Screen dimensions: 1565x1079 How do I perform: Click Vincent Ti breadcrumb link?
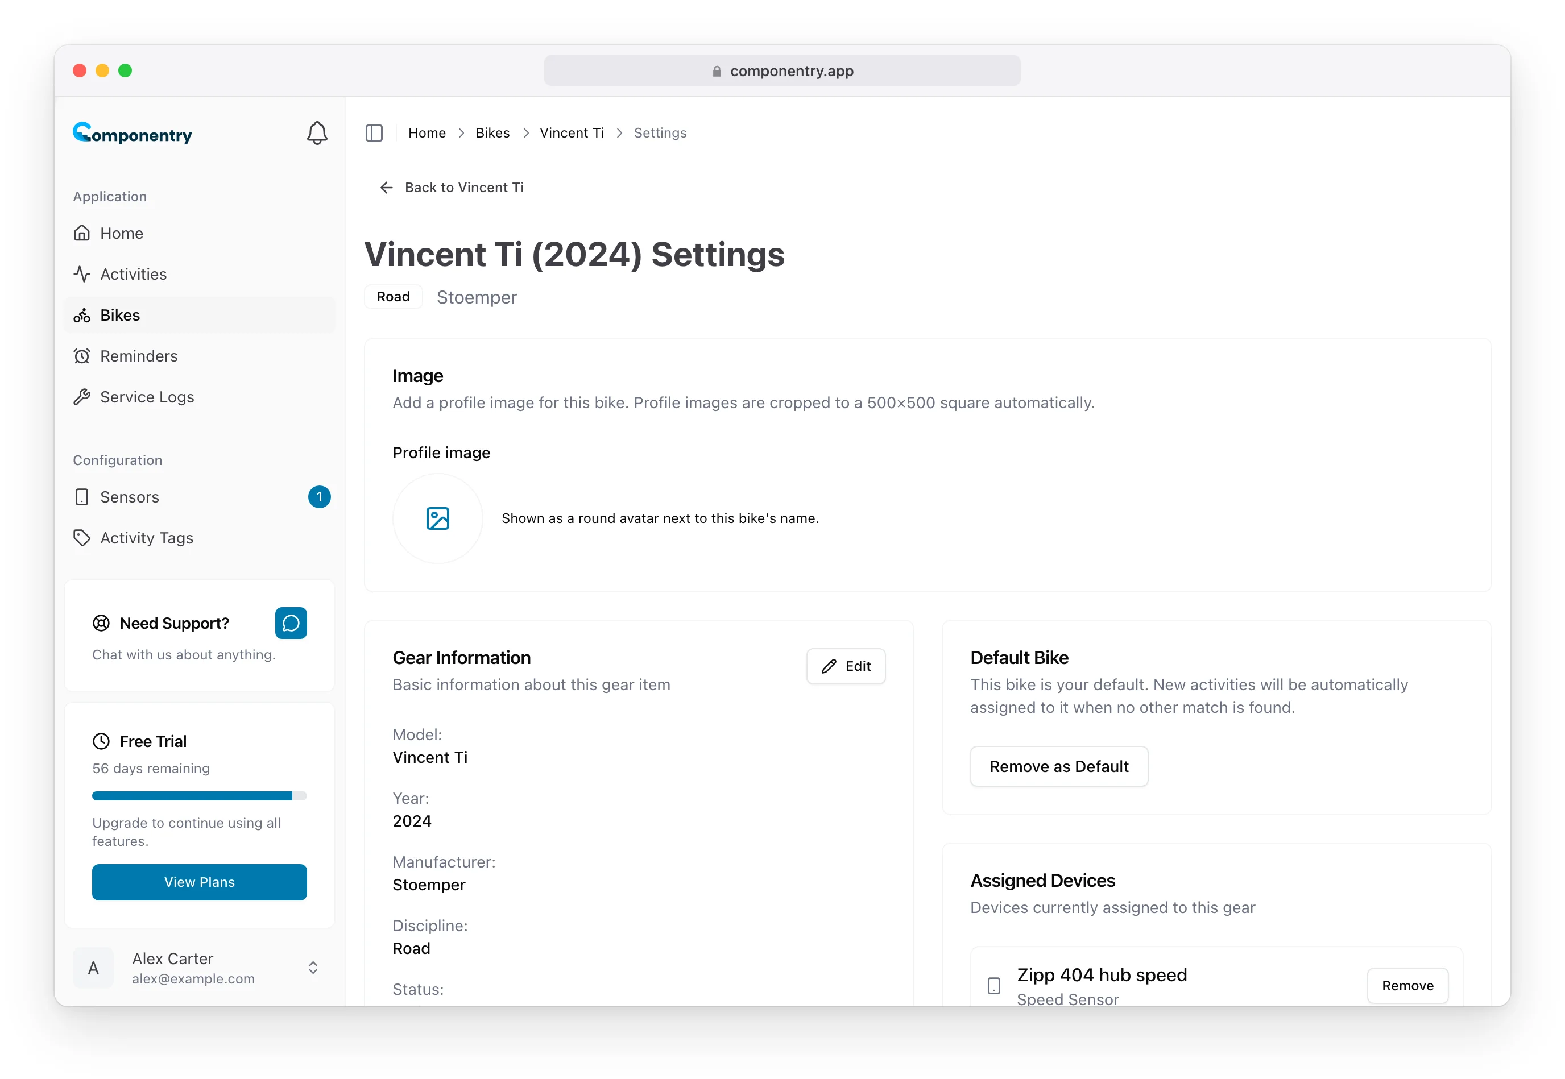[x=572, y=133]
